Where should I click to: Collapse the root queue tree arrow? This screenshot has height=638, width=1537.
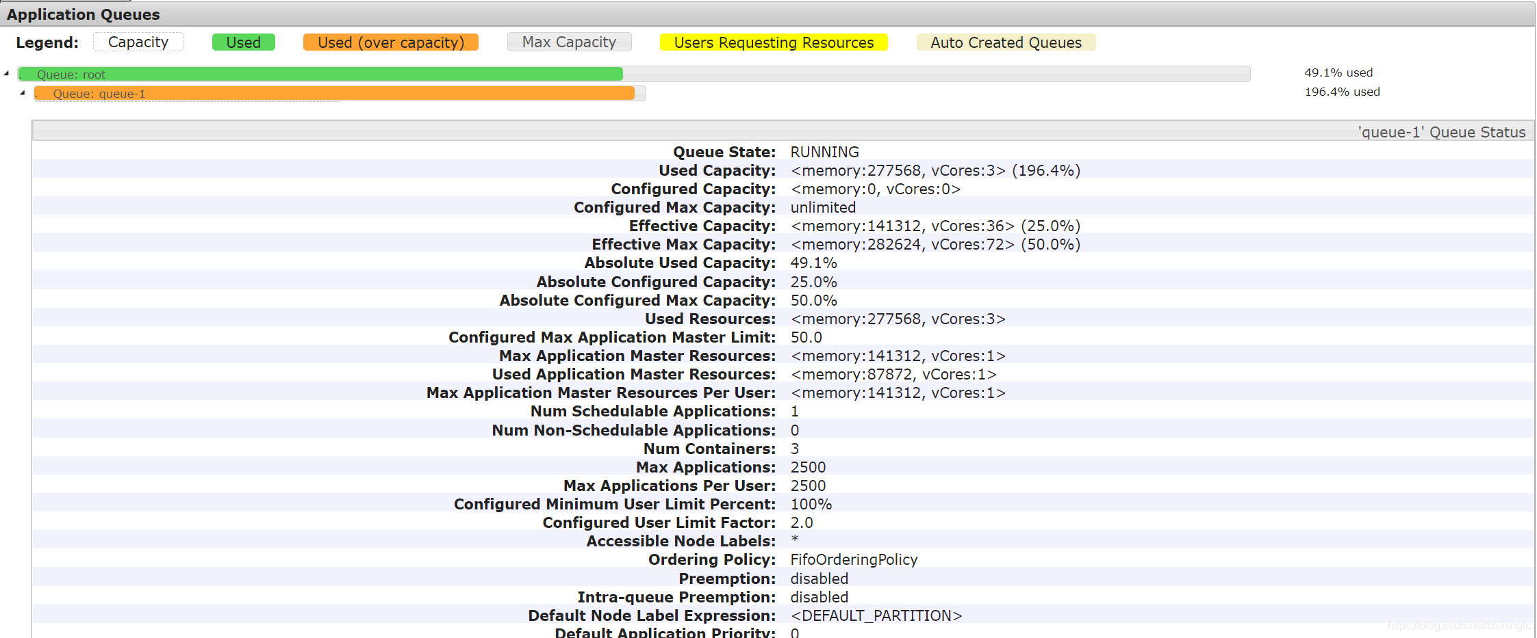(6, 73)
